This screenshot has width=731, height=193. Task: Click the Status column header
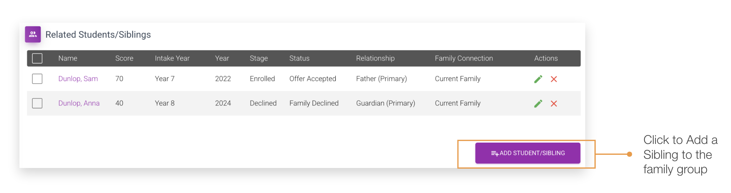299,58
